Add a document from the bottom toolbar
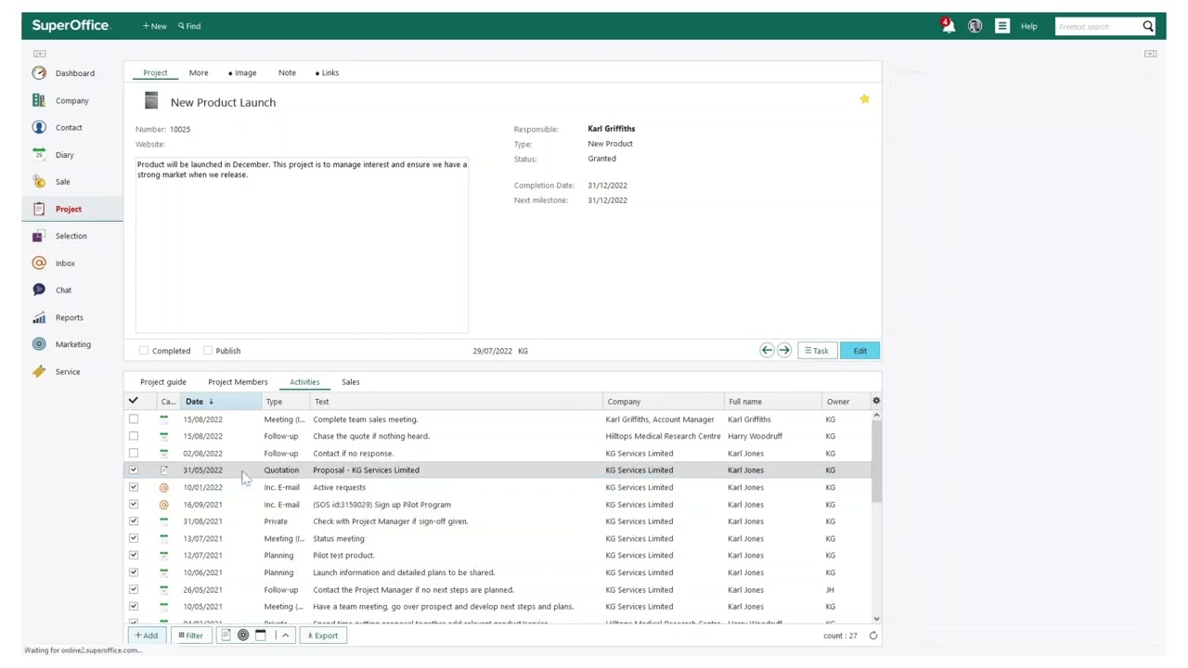This screenshot has width=1188, height=668. pos(226,636)
